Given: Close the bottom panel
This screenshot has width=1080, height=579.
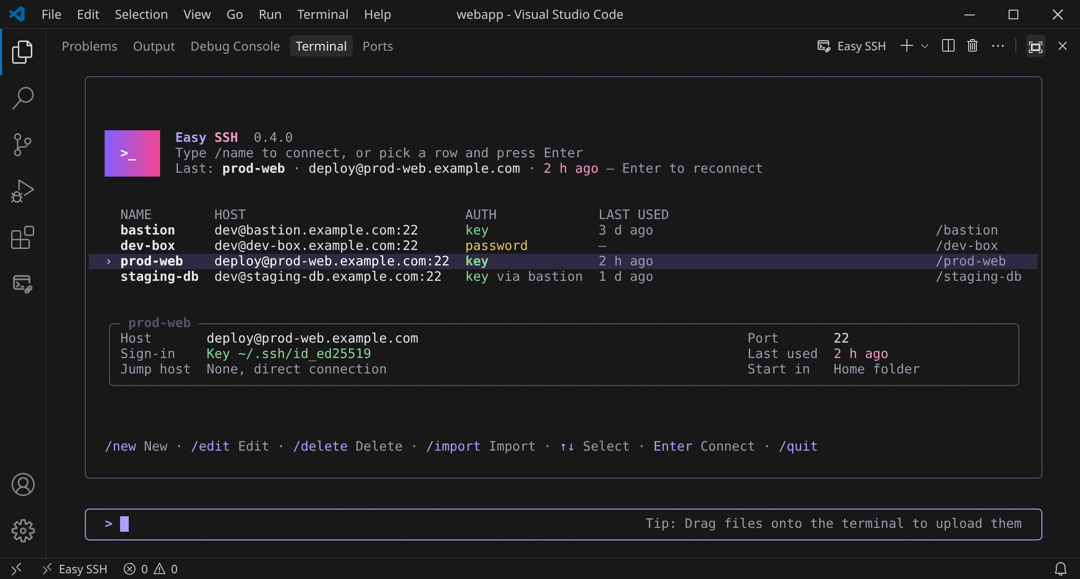Looking at the screenshot, I should tap(1063, 46).
